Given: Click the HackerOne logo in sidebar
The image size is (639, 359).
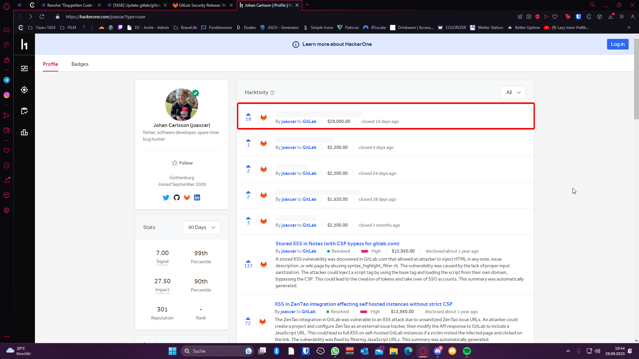Looking at the screenshot, I should [24, 44].
